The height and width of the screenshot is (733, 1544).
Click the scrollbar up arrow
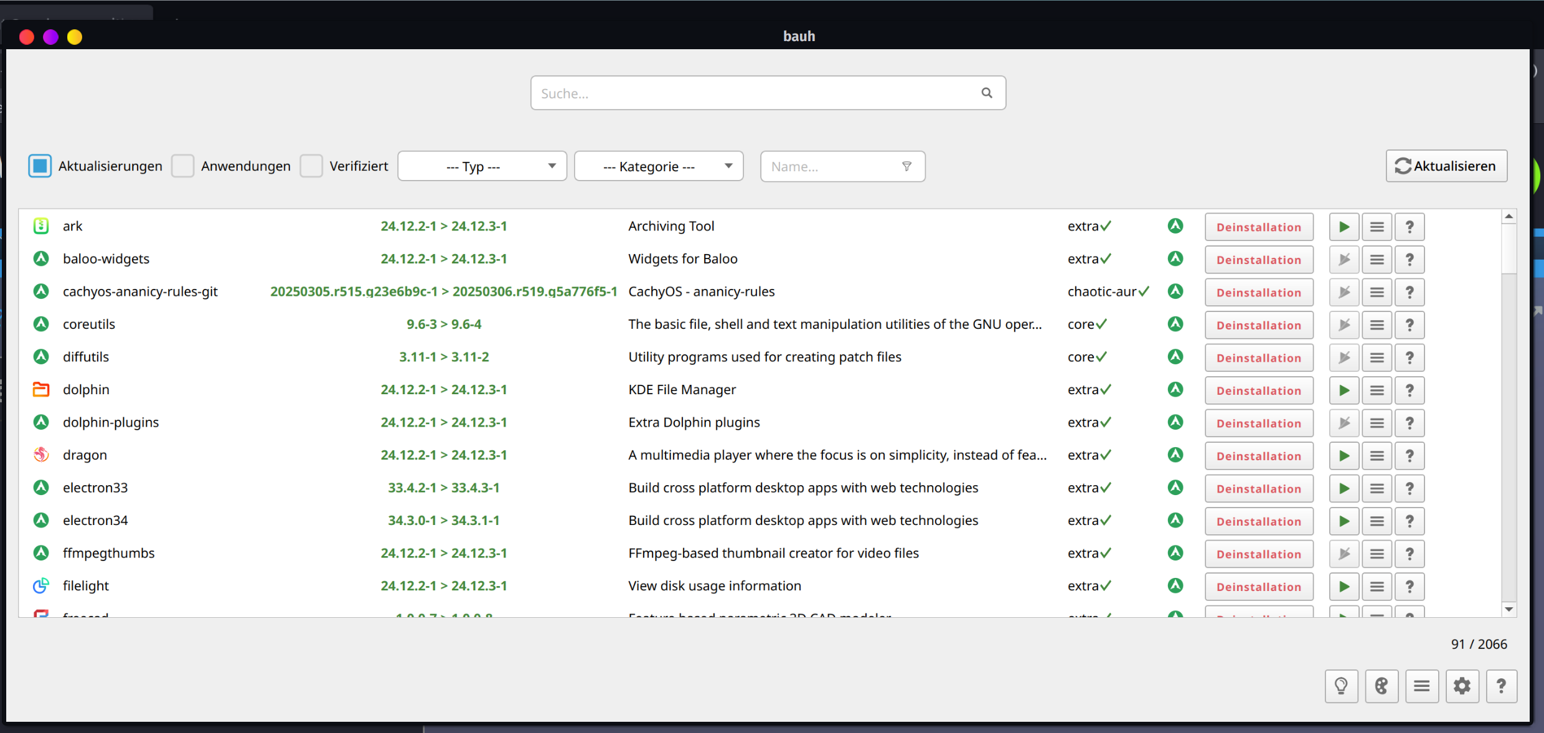[1509, 216]
